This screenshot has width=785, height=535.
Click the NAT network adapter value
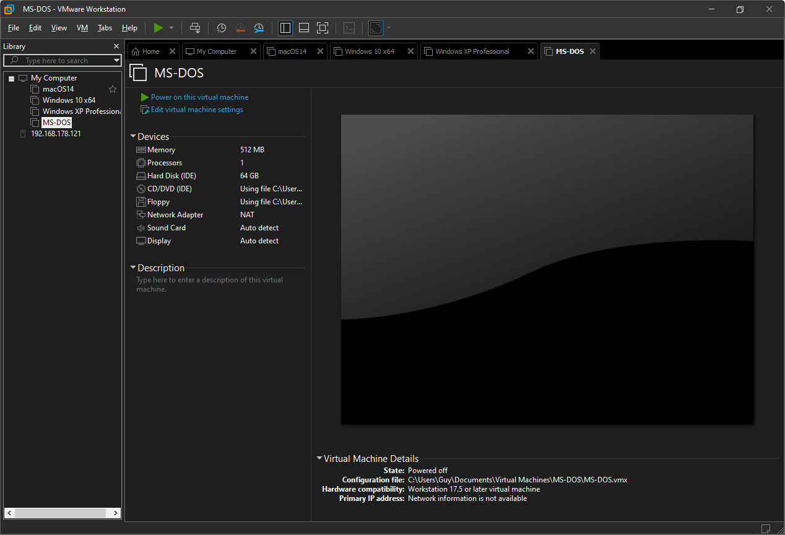(247, 215)
